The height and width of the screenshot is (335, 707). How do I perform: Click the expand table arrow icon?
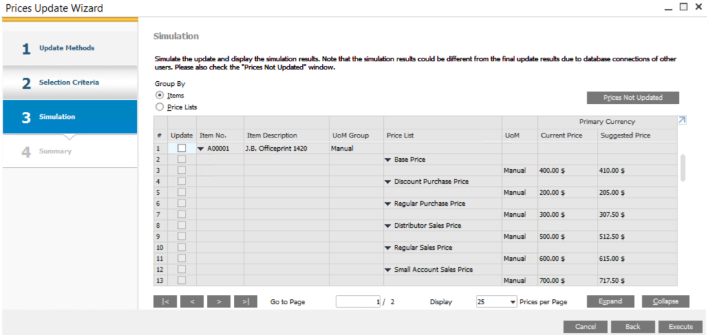(x=682, y=120)
